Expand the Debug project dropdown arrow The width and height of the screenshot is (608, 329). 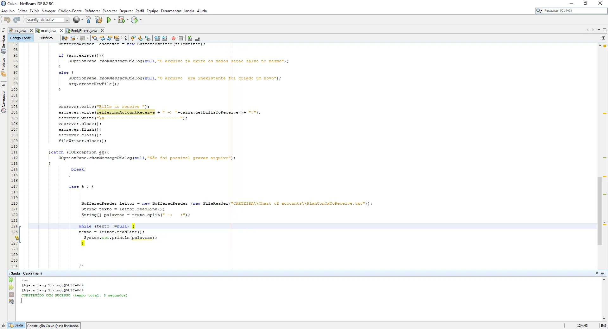coord(128,20)
